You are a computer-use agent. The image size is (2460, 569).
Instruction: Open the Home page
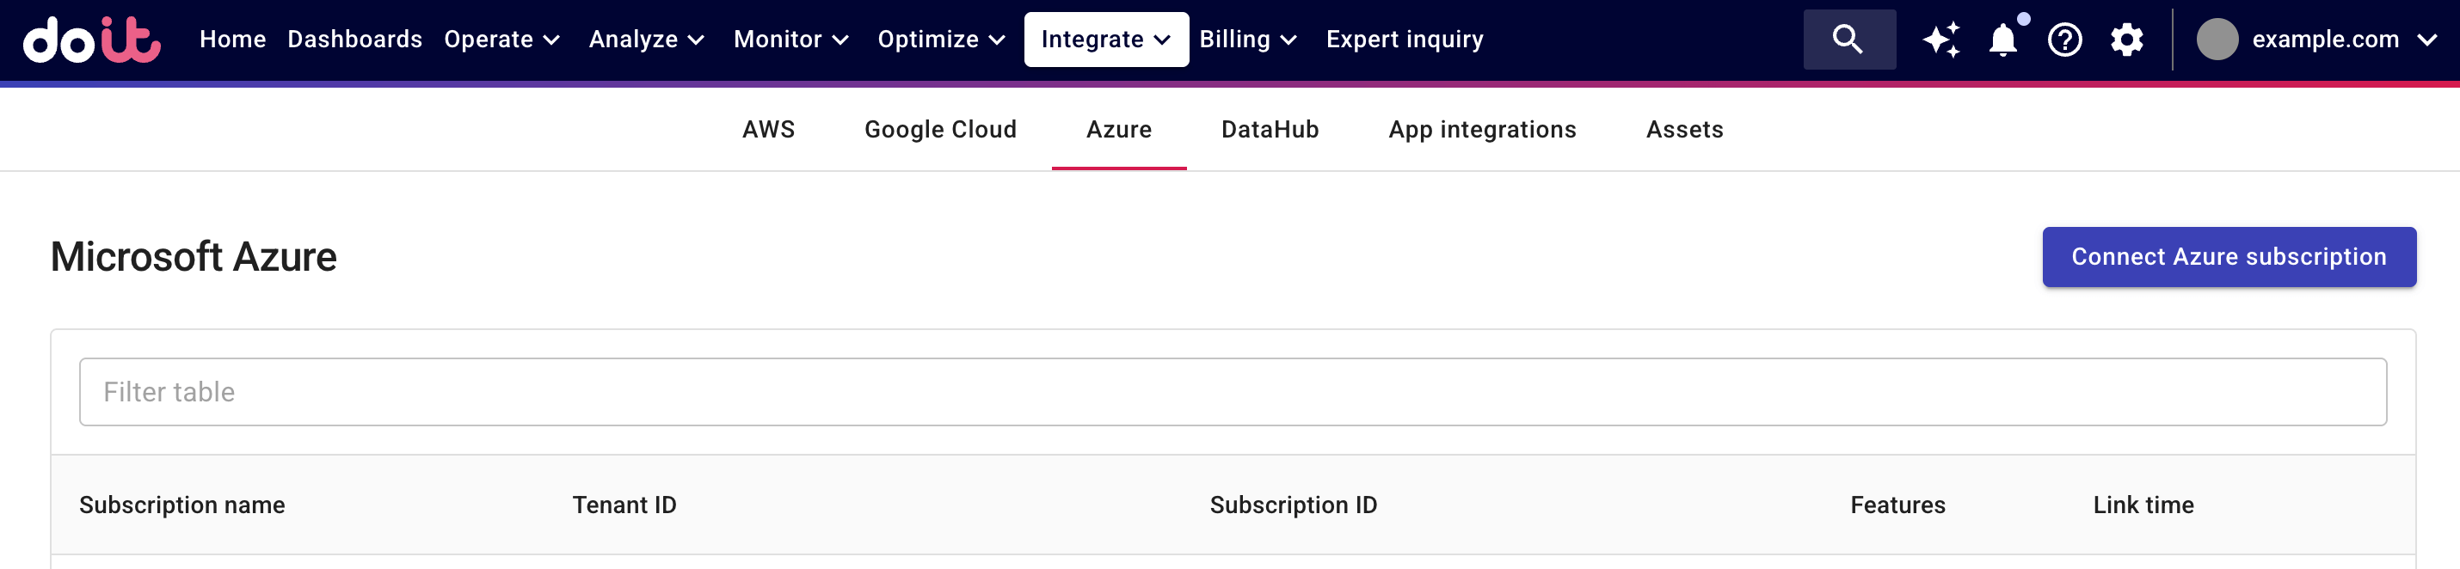coord(232,40)
